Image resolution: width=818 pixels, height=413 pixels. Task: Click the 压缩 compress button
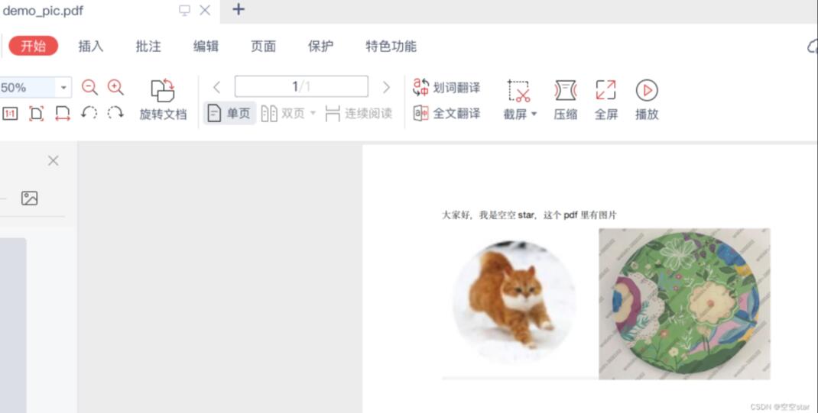click(566, 99)
